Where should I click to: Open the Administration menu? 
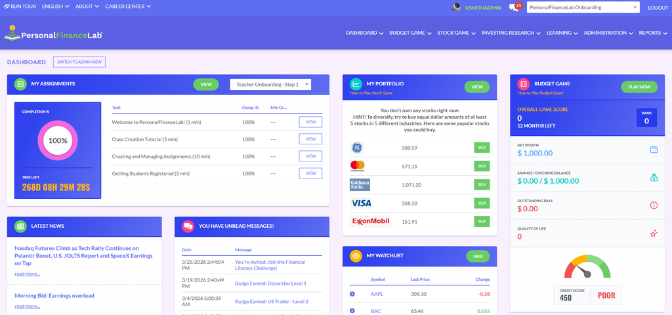pos(608,33)
